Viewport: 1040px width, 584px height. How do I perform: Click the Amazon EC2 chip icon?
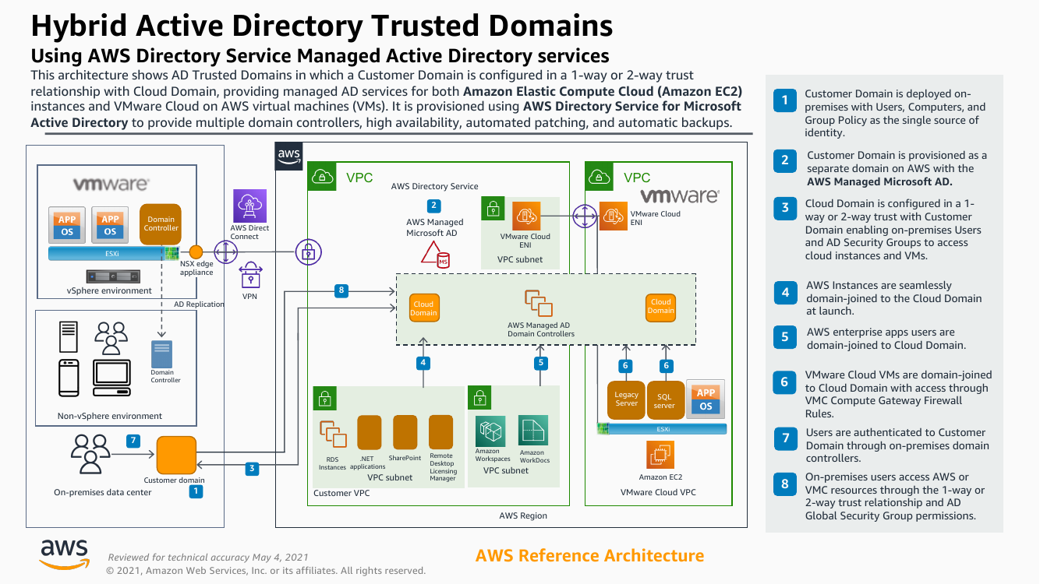[x=661, y=455]
